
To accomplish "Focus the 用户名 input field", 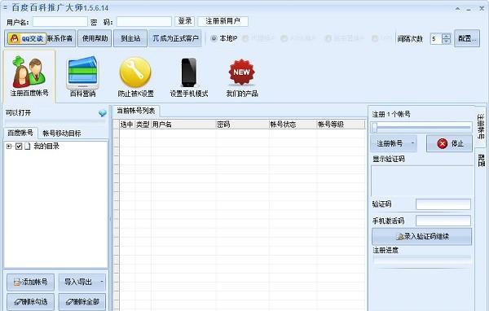I will (x=59, y=21).
